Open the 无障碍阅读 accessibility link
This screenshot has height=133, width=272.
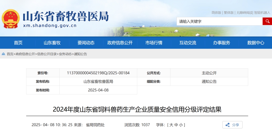tap(244, 13)
